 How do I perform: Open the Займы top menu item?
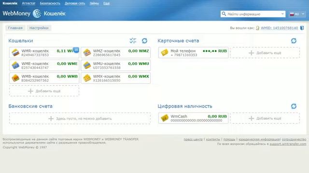[94, 3]
